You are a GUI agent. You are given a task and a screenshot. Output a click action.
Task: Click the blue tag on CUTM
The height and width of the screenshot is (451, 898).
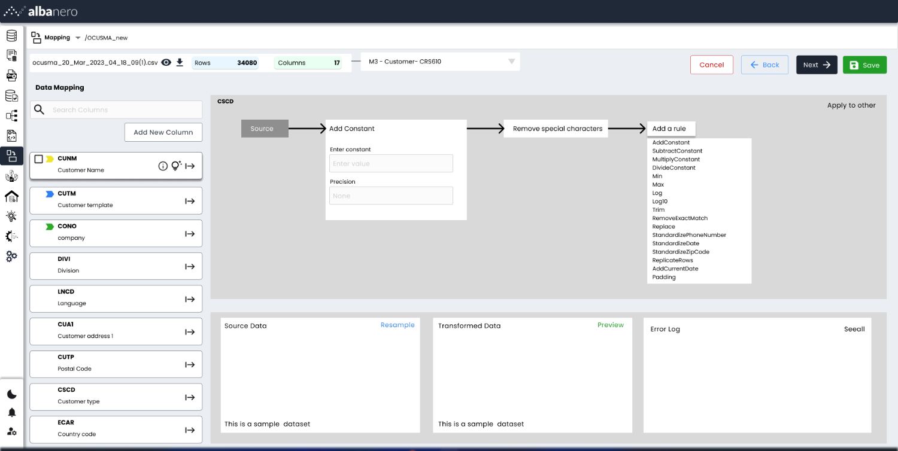[50, 194]
